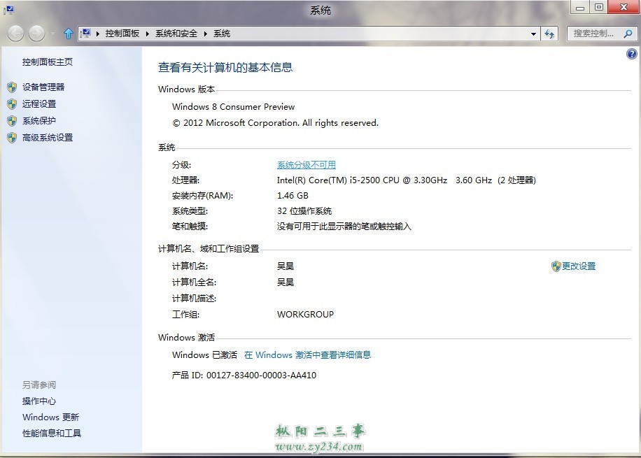Open 设备管理器 link

click(43, 87)
